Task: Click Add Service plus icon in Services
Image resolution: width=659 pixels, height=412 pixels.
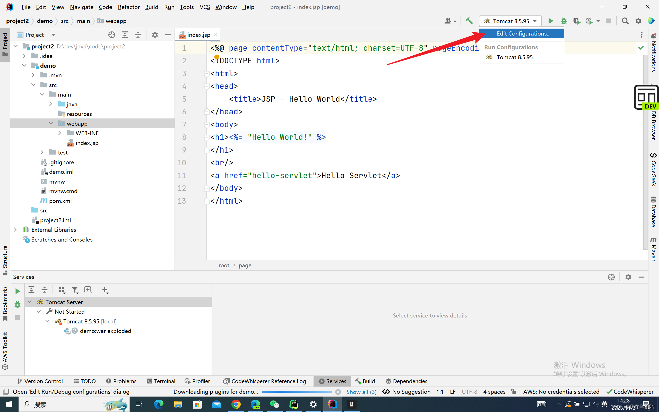Action: [x=105, y=290]
